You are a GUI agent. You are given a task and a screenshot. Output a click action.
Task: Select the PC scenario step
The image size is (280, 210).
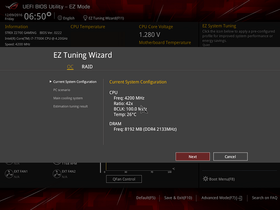click(x=62, y=90)
